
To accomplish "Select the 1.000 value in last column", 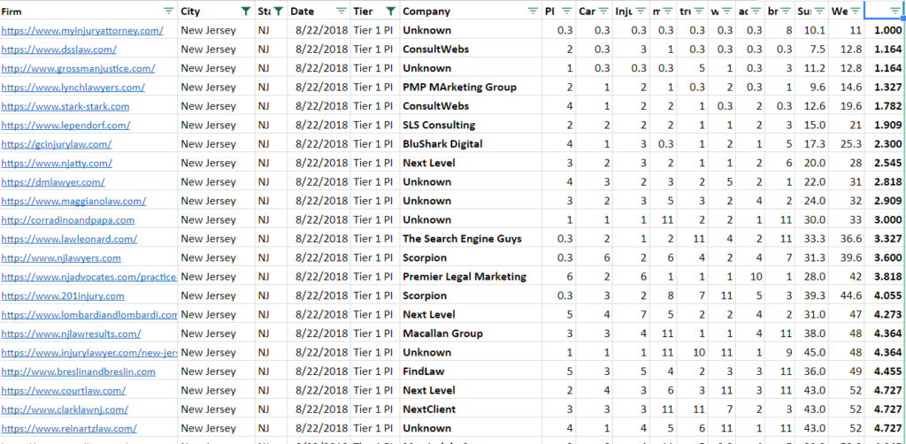I will tap(885, 30).
